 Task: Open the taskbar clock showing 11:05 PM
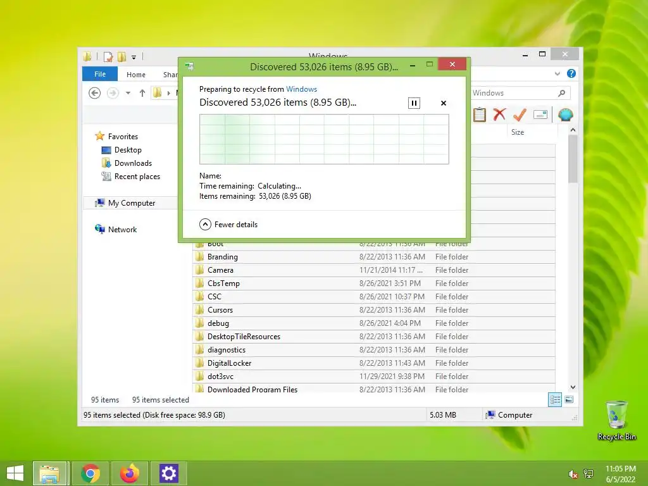tap(620, 474)
